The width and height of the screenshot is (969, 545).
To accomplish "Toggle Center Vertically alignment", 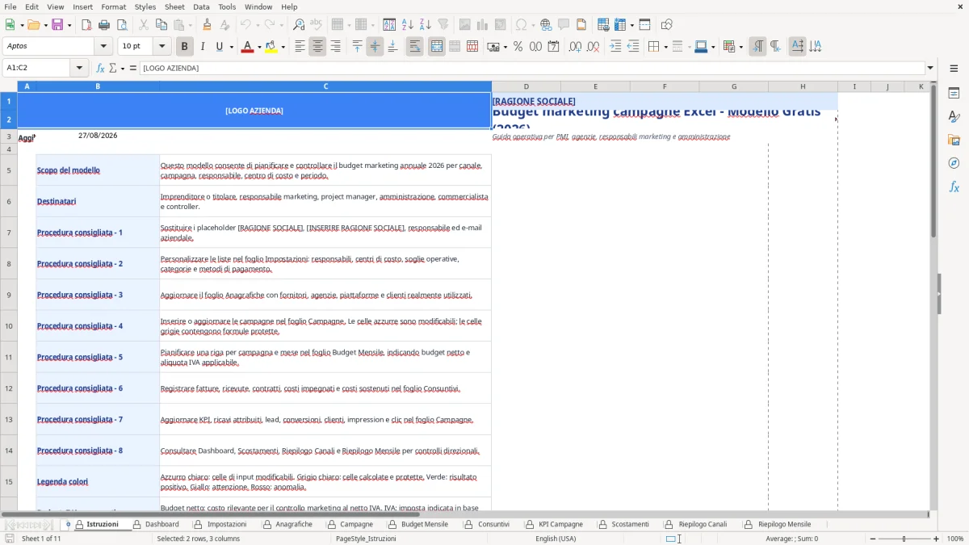I will click(x=375, y=47).
